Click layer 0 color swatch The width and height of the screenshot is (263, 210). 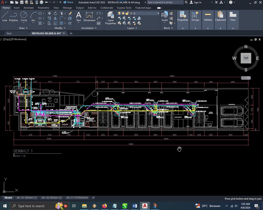click(131, 13)
